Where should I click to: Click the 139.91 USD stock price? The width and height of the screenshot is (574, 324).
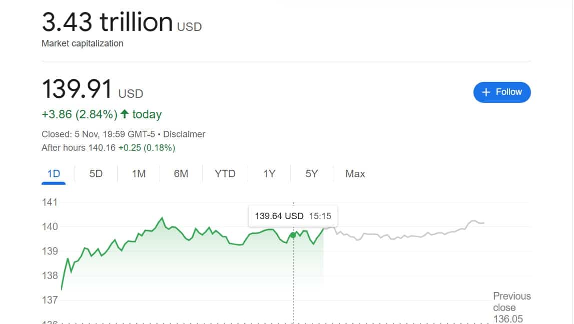[x=77, y=90]
